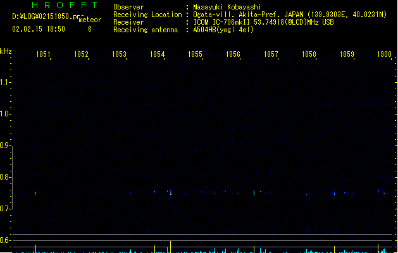
Task: Click the Observer field label
Action: [x=128, y=7]
